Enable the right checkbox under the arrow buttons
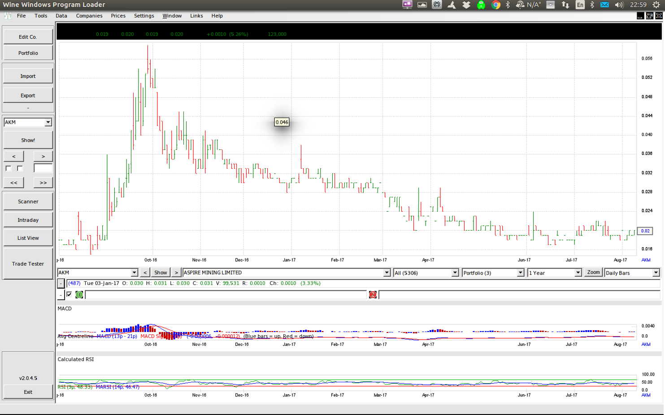The width and height of the screenshot is (665, 415). [19, 169]
